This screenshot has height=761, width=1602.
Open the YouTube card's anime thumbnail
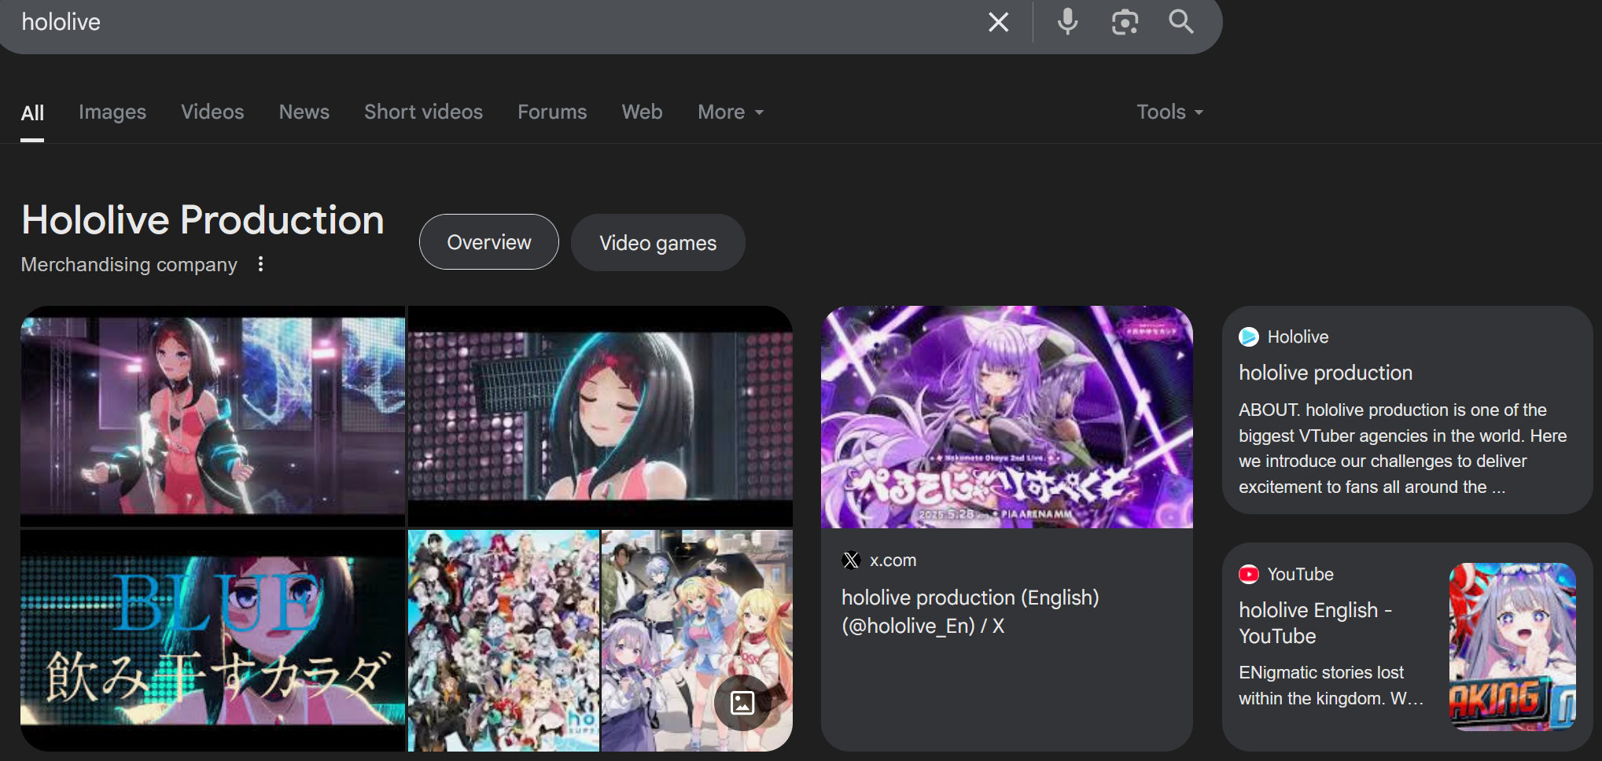(1512, 646)
